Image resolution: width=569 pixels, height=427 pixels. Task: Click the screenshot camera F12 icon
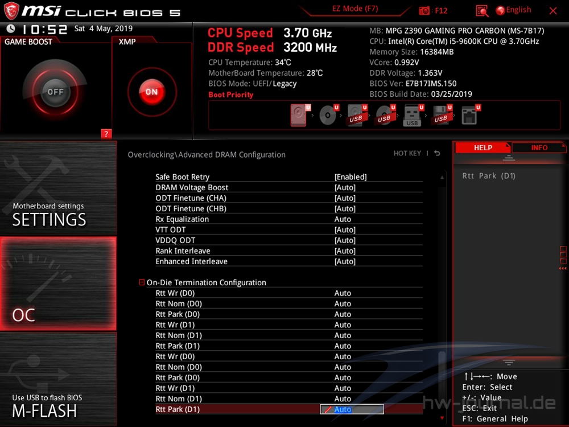[423, 10]
